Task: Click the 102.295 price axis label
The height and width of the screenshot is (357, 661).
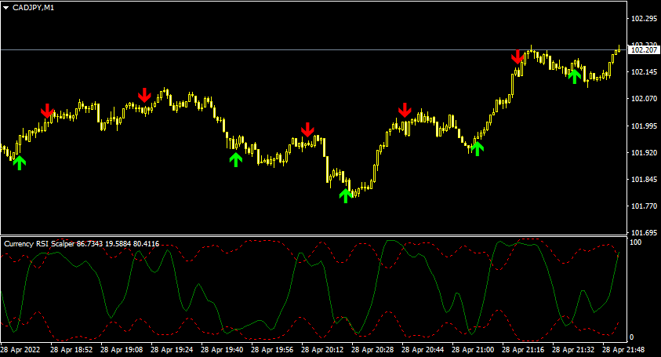Action: (644, 18)
